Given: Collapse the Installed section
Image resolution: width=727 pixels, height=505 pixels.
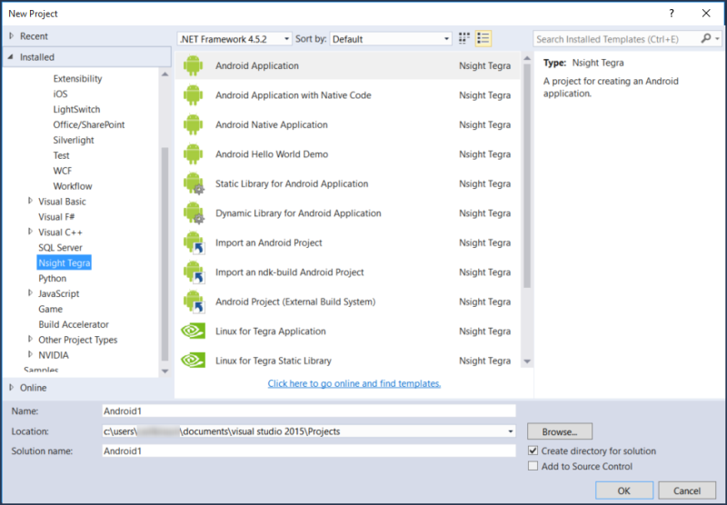Looking at the screenshot, I should click(x=11, y=57).
